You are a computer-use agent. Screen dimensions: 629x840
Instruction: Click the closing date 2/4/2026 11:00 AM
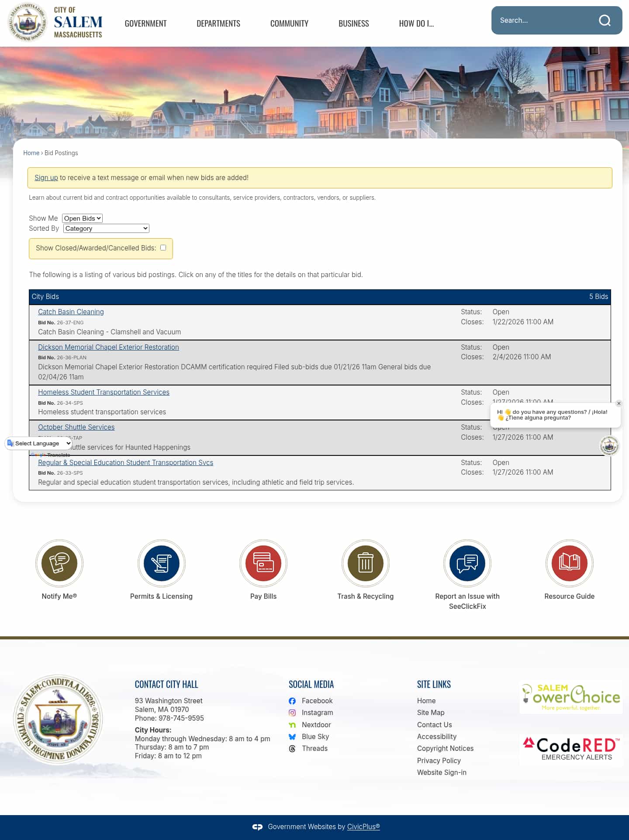[522, 357]
